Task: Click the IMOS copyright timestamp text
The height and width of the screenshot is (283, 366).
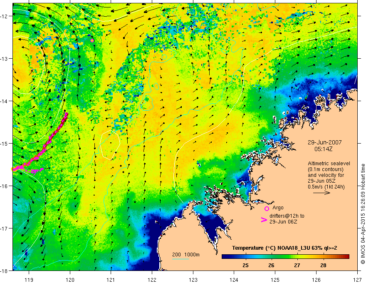Action: tap(363, 214)
